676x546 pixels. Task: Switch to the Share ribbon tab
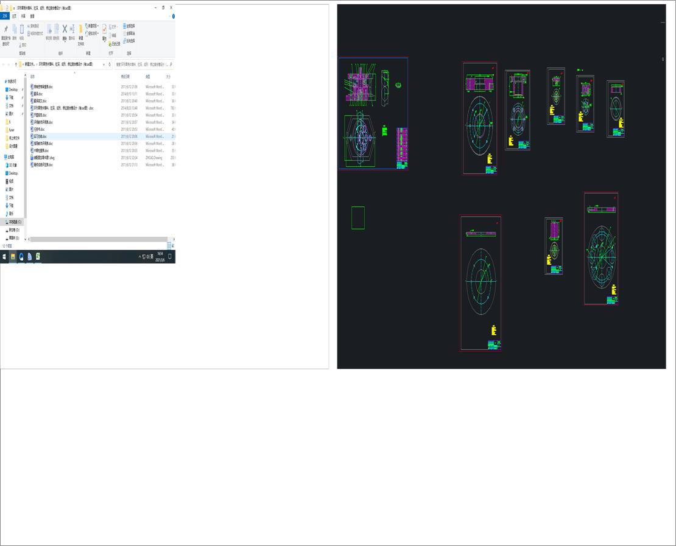[x=23, y=16]
